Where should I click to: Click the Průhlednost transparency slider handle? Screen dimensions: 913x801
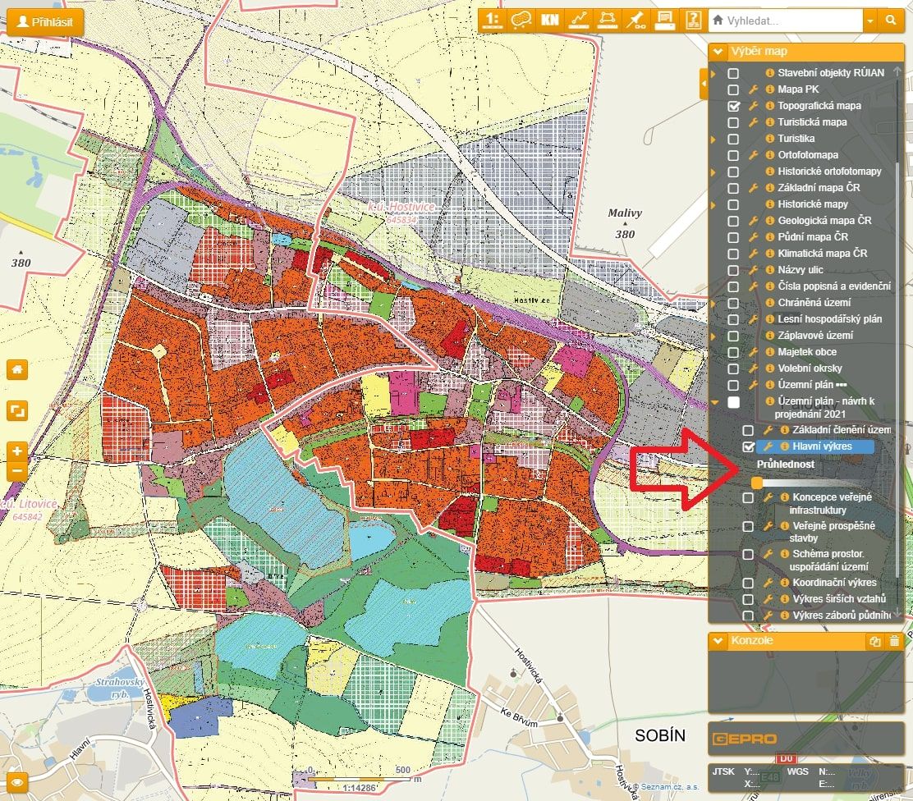click(x=756, y=483)
